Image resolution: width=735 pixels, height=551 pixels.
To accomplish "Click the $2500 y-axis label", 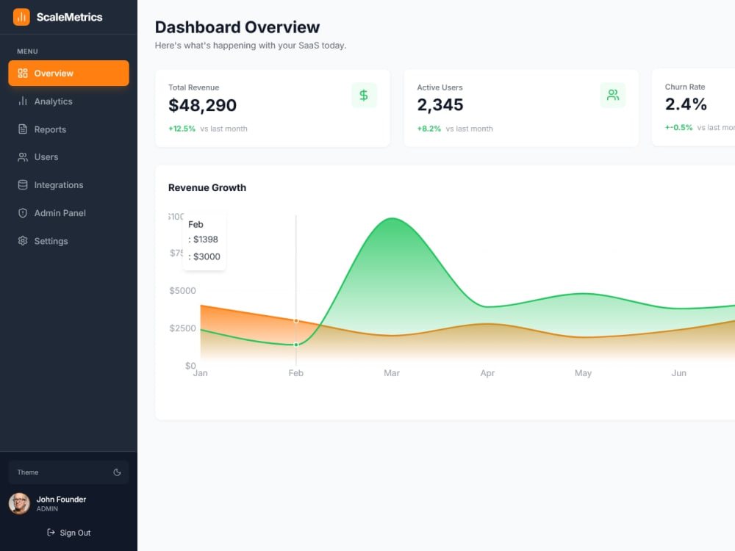I will 182,328.
